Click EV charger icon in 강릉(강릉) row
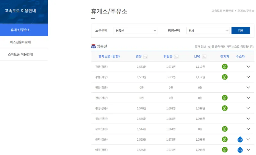Screen dimensions: 256x155 225,67
